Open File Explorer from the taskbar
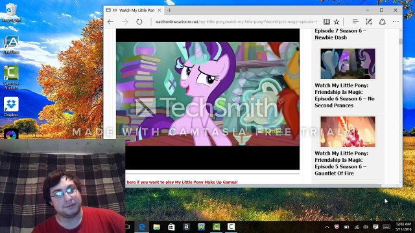Screen dimensions: 415x233 (x=157, y=227)
